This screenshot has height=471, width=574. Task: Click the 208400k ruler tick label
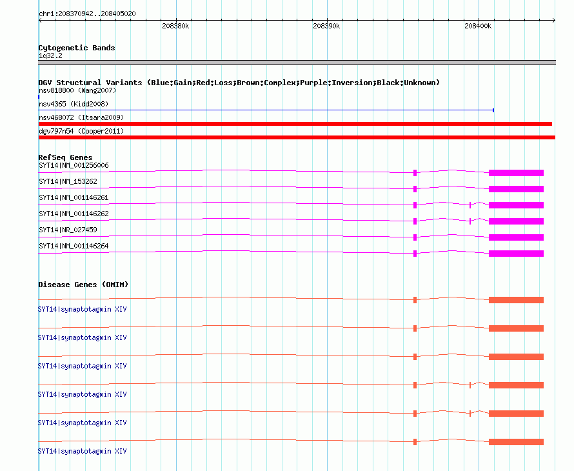[478, 26]
